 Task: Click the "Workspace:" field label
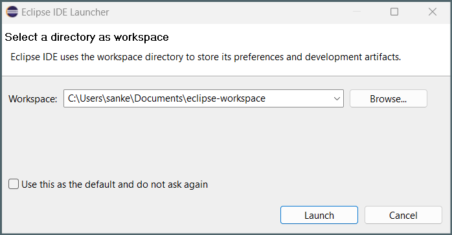33,99
